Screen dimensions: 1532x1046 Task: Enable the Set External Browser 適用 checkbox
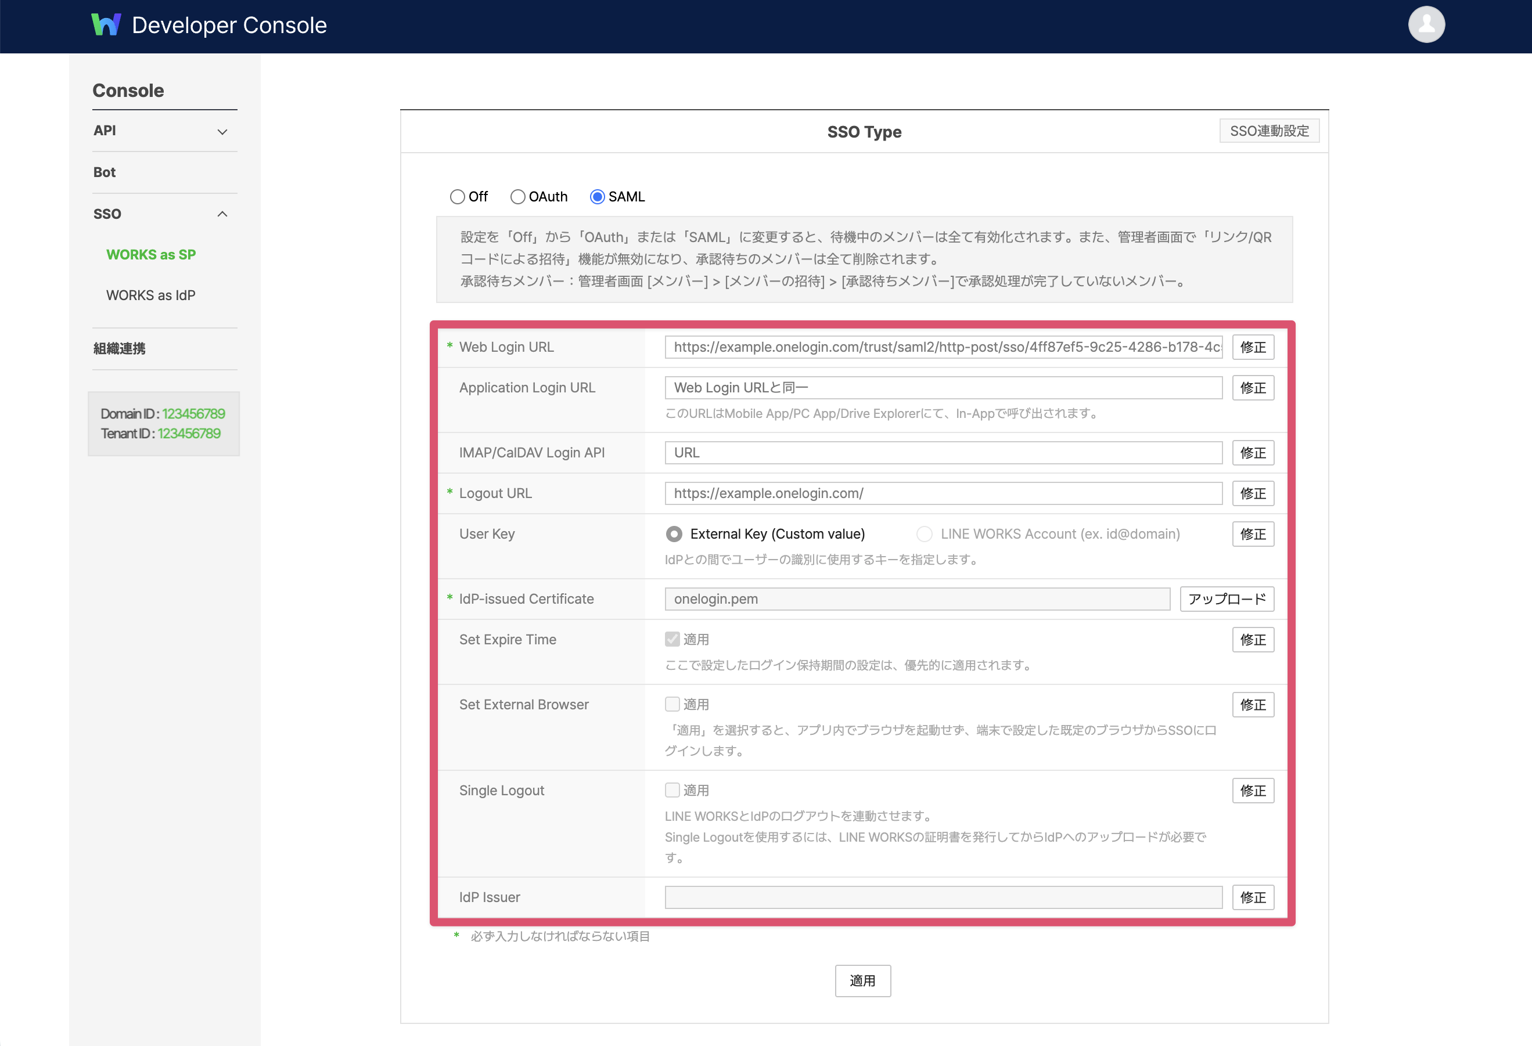(x=672, y=705)
